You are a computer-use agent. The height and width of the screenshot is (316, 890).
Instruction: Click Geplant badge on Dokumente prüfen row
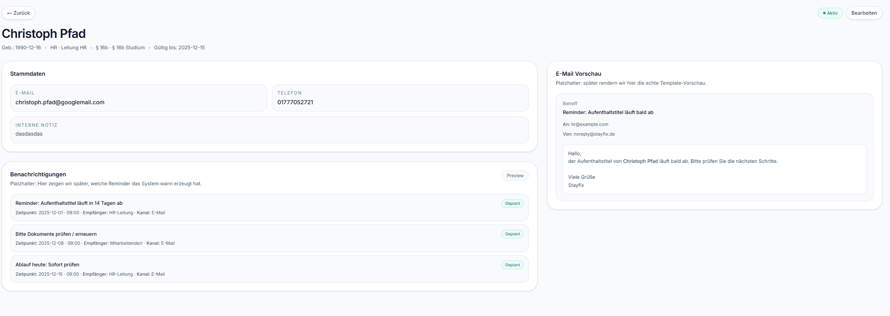[512, 234]
